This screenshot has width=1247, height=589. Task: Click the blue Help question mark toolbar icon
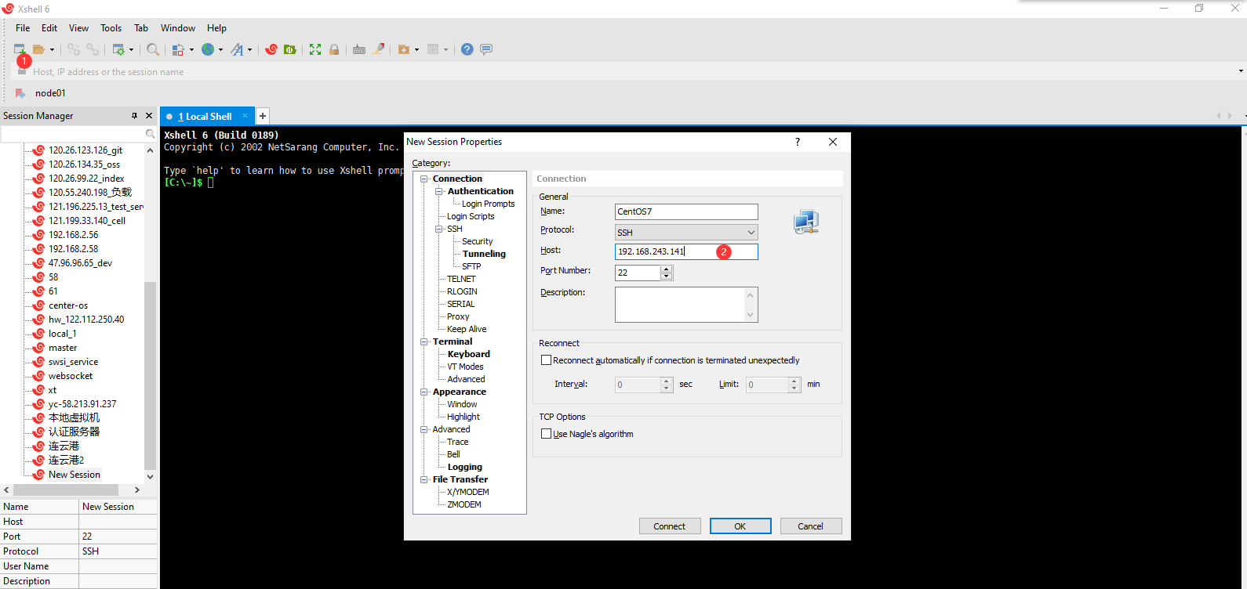[467, 49]
